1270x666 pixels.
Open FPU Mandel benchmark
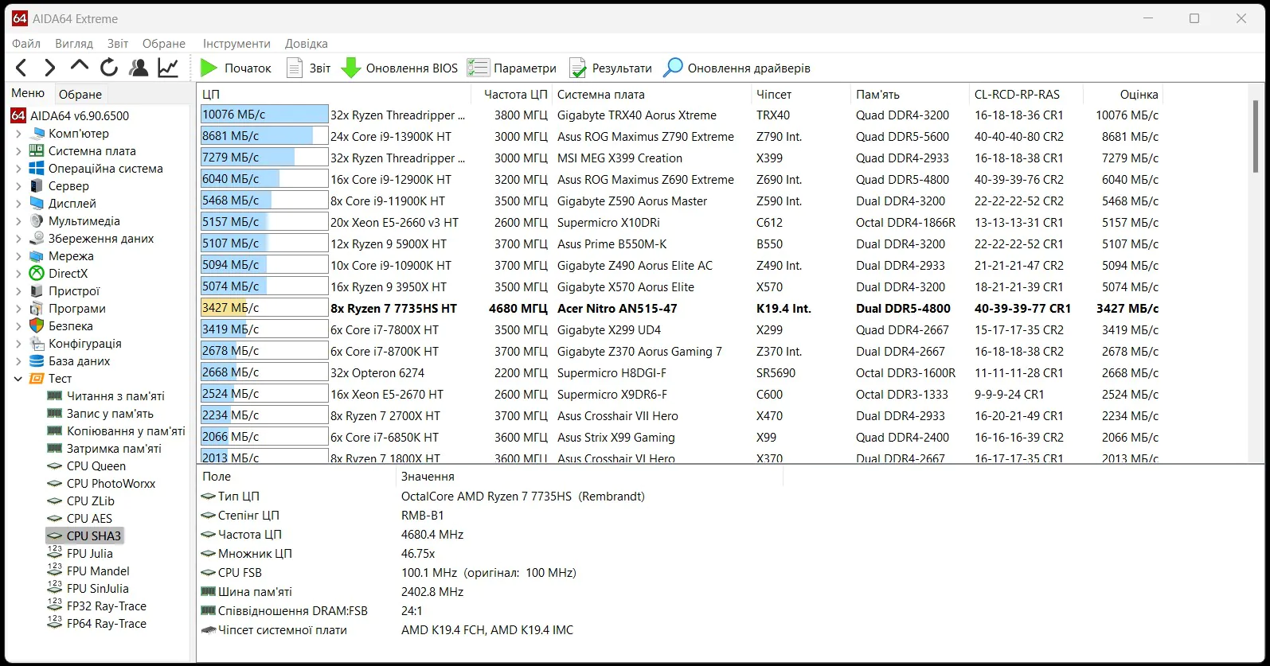click(x=88, y=571)
